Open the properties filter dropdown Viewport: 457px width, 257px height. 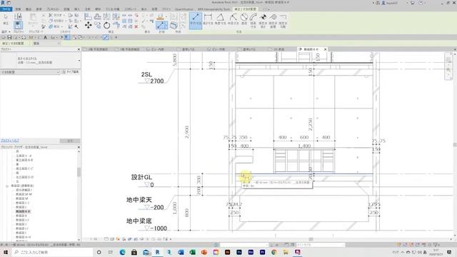[58, 71]
